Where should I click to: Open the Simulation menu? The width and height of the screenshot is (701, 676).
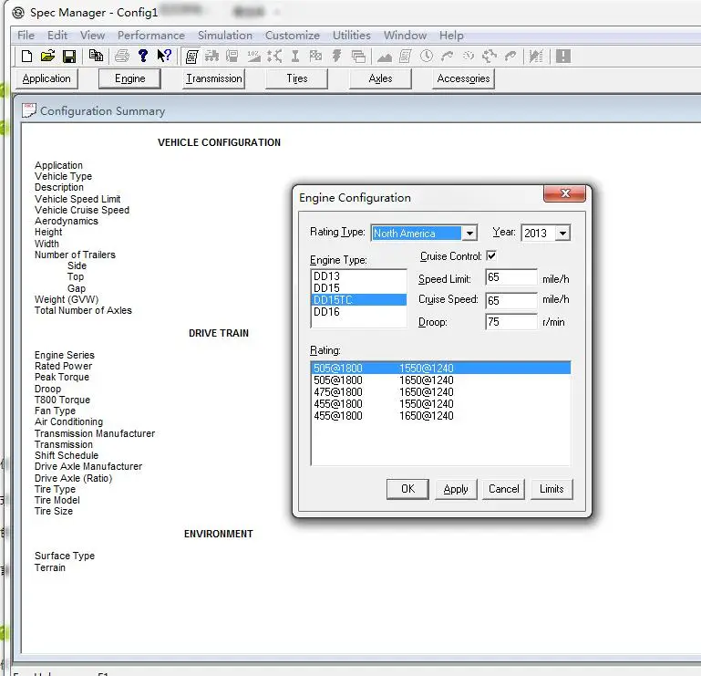point(225,36)
